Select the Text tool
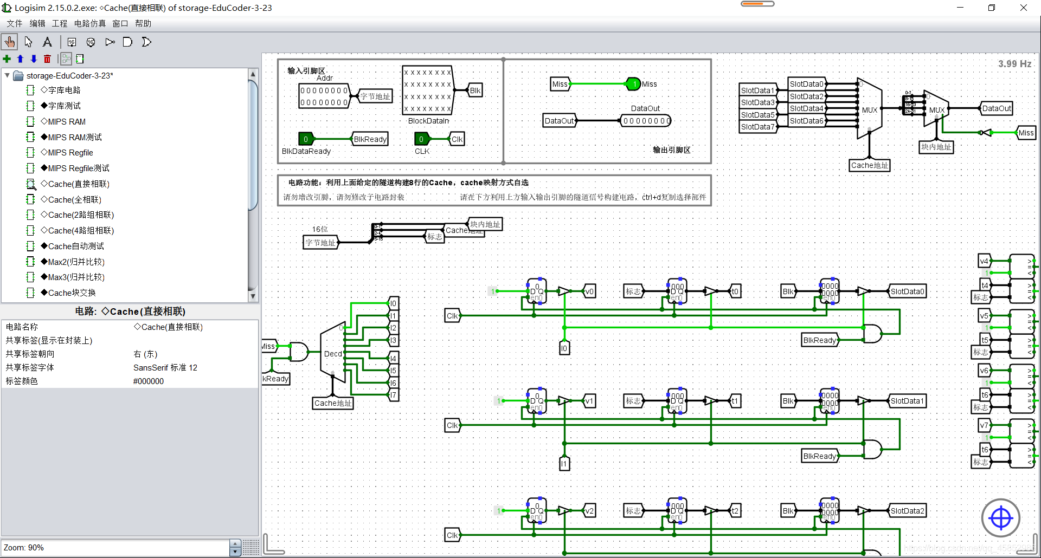This screenshot has height=558, width=1041. coord(47,42)
